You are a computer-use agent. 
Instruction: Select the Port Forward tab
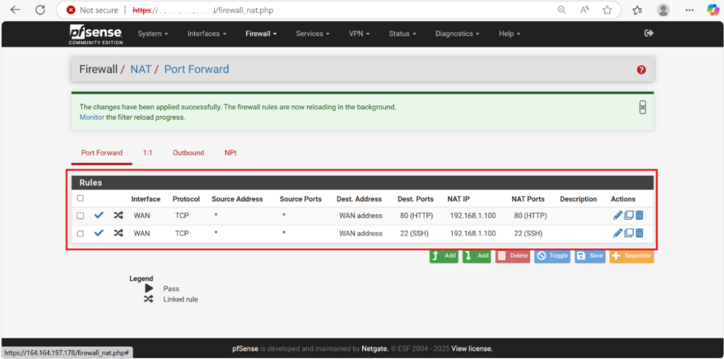[x=102, y=153]
